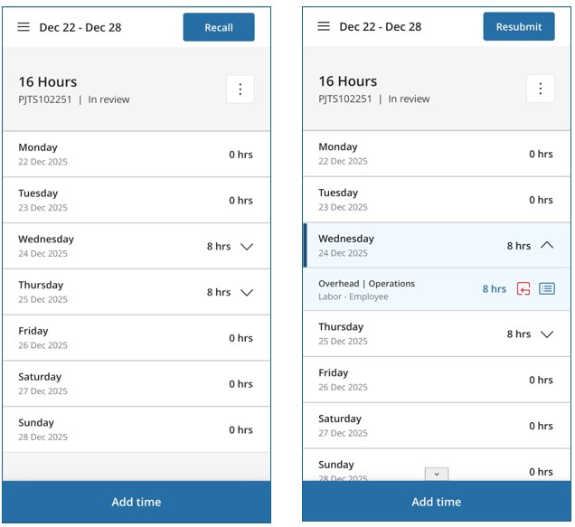
Task: Expand Thursday 8 hrs chevron in left panel
Action: coord(247,293)
